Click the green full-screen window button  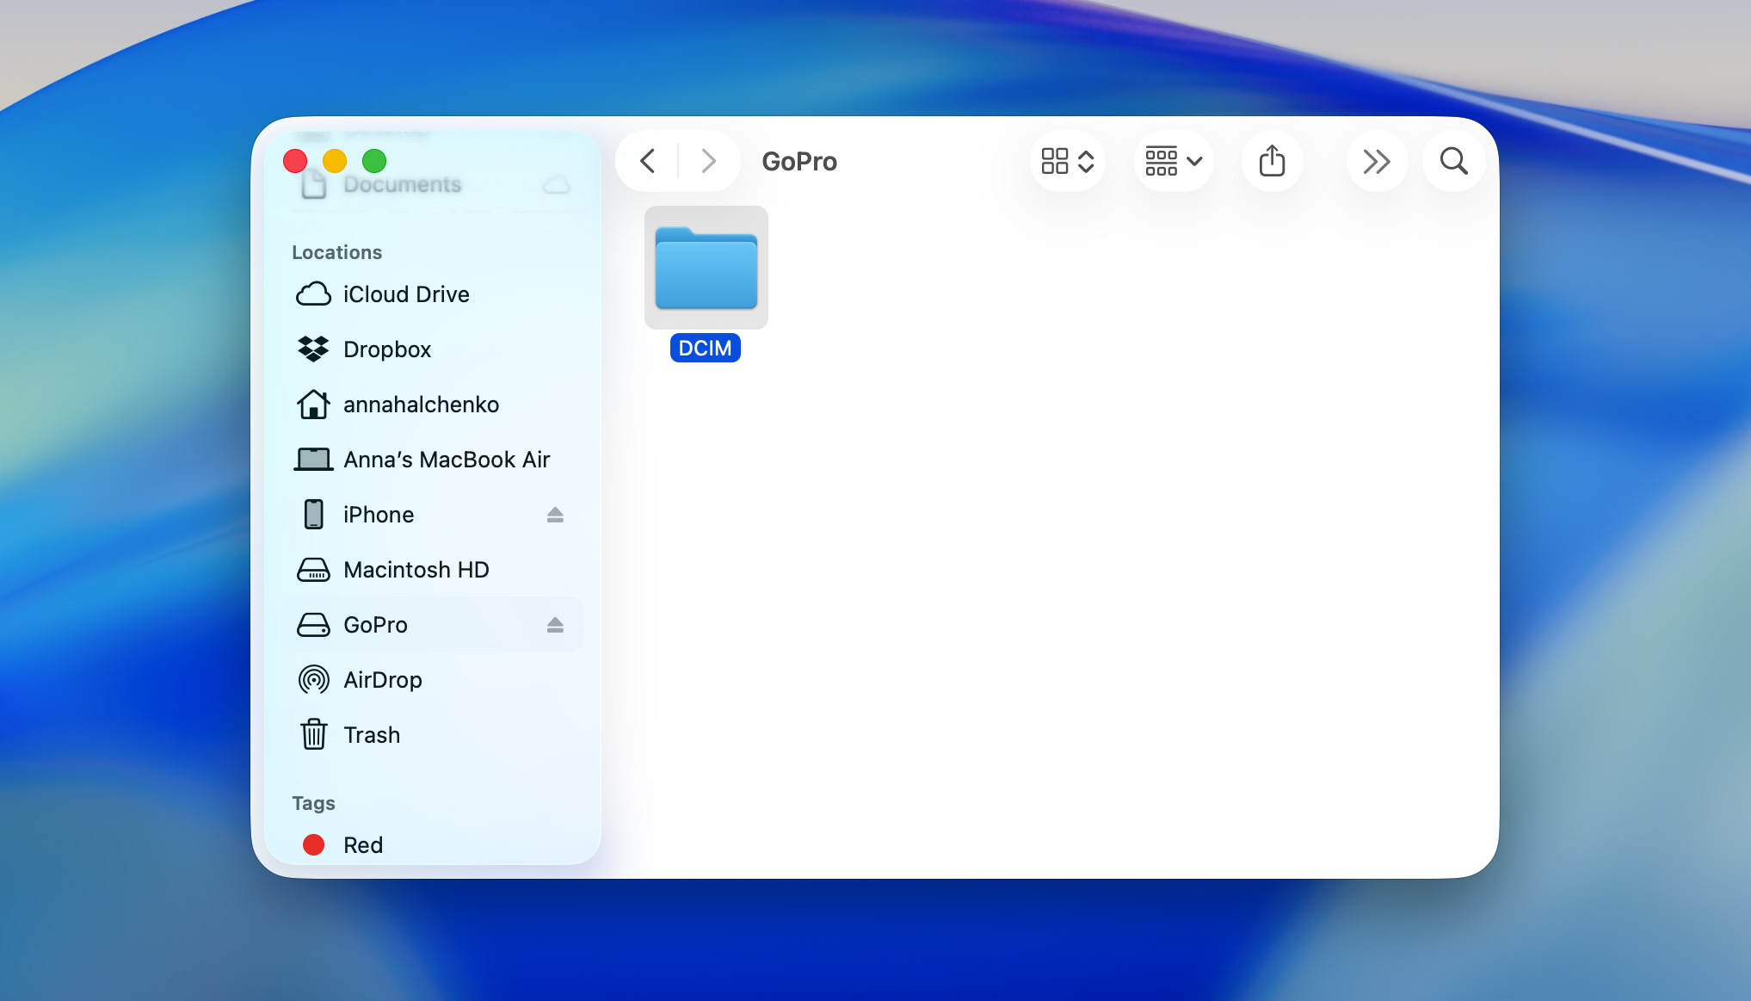374,161
